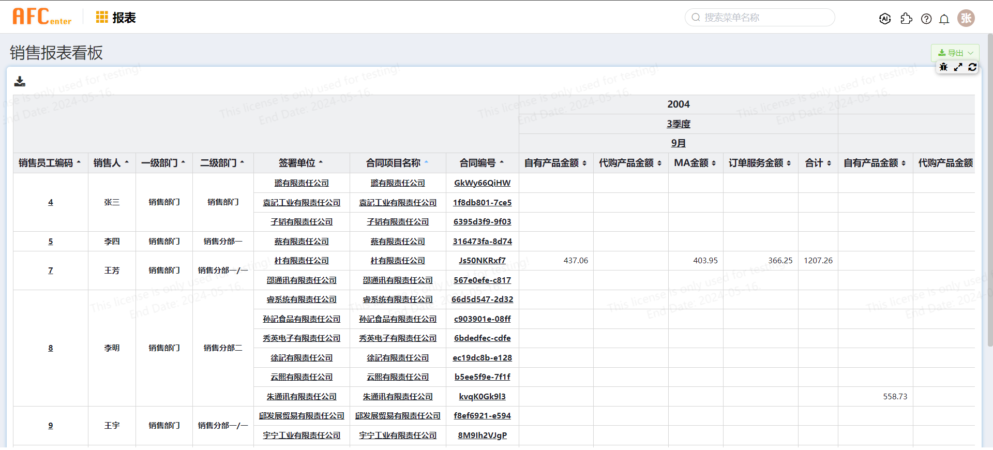Open employee code 8 link
The width and height of the screenshot is (993, 450).
point(51,348)
